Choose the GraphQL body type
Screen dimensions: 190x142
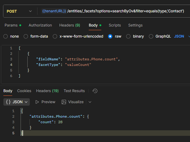[x=151, y=36]
